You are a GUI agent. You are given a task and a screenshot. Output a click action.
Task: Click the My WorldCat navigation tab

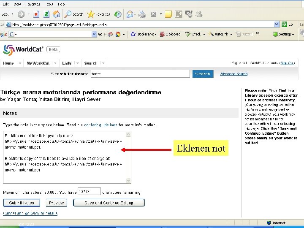click(38, 63)
